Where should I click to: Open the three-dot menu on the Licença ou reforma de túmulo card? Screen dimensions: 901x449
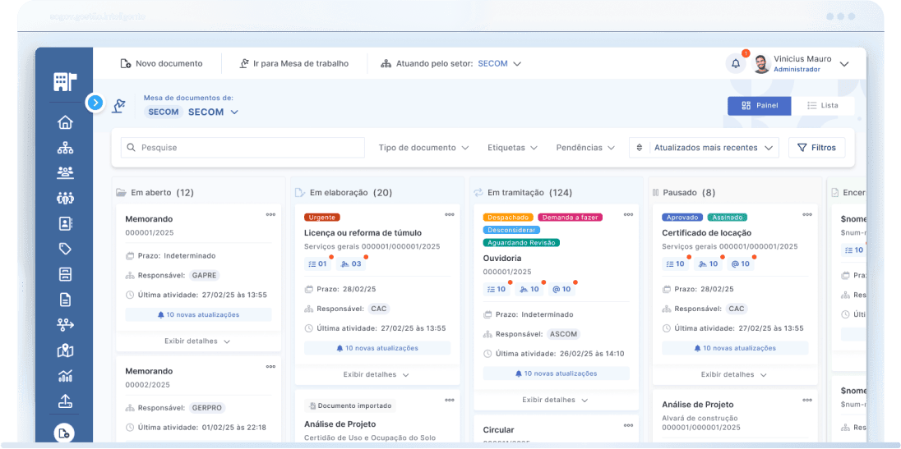coord(450,214)
